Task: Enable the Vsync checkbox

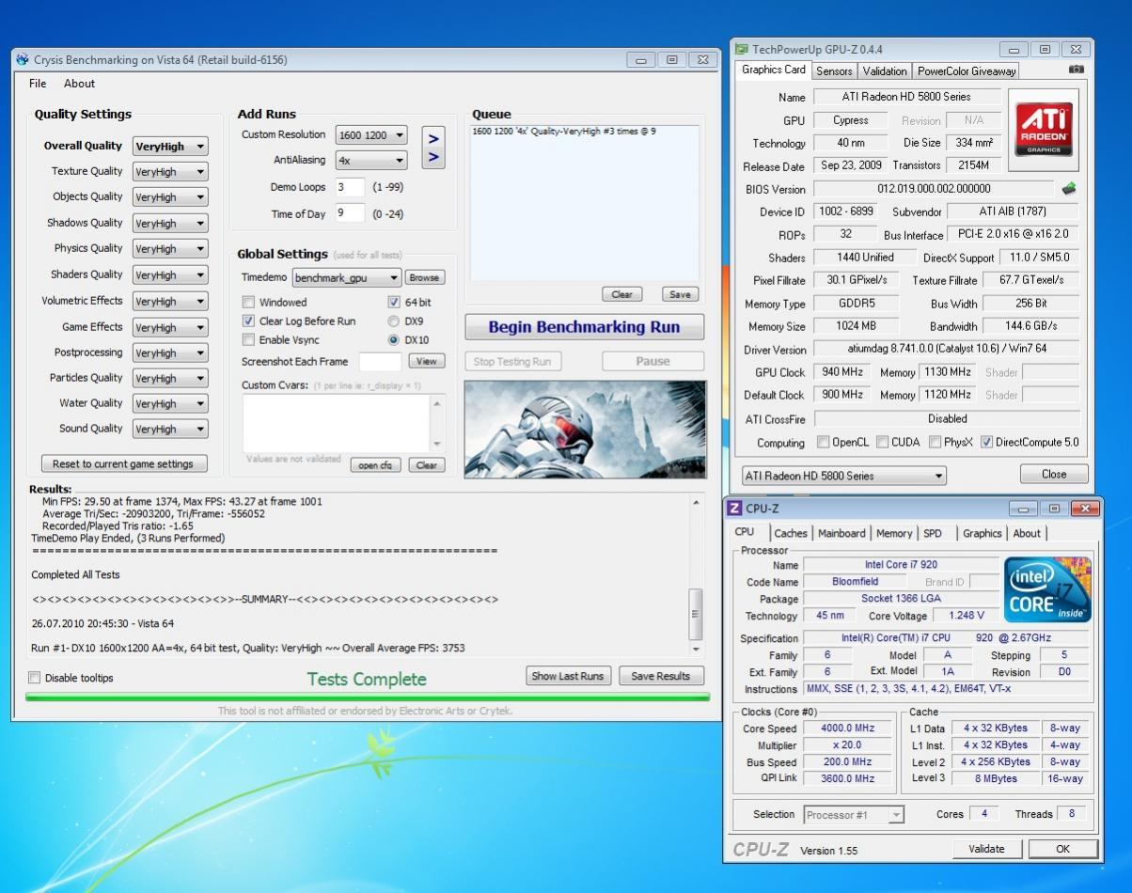Action: [x=249, y=339]
